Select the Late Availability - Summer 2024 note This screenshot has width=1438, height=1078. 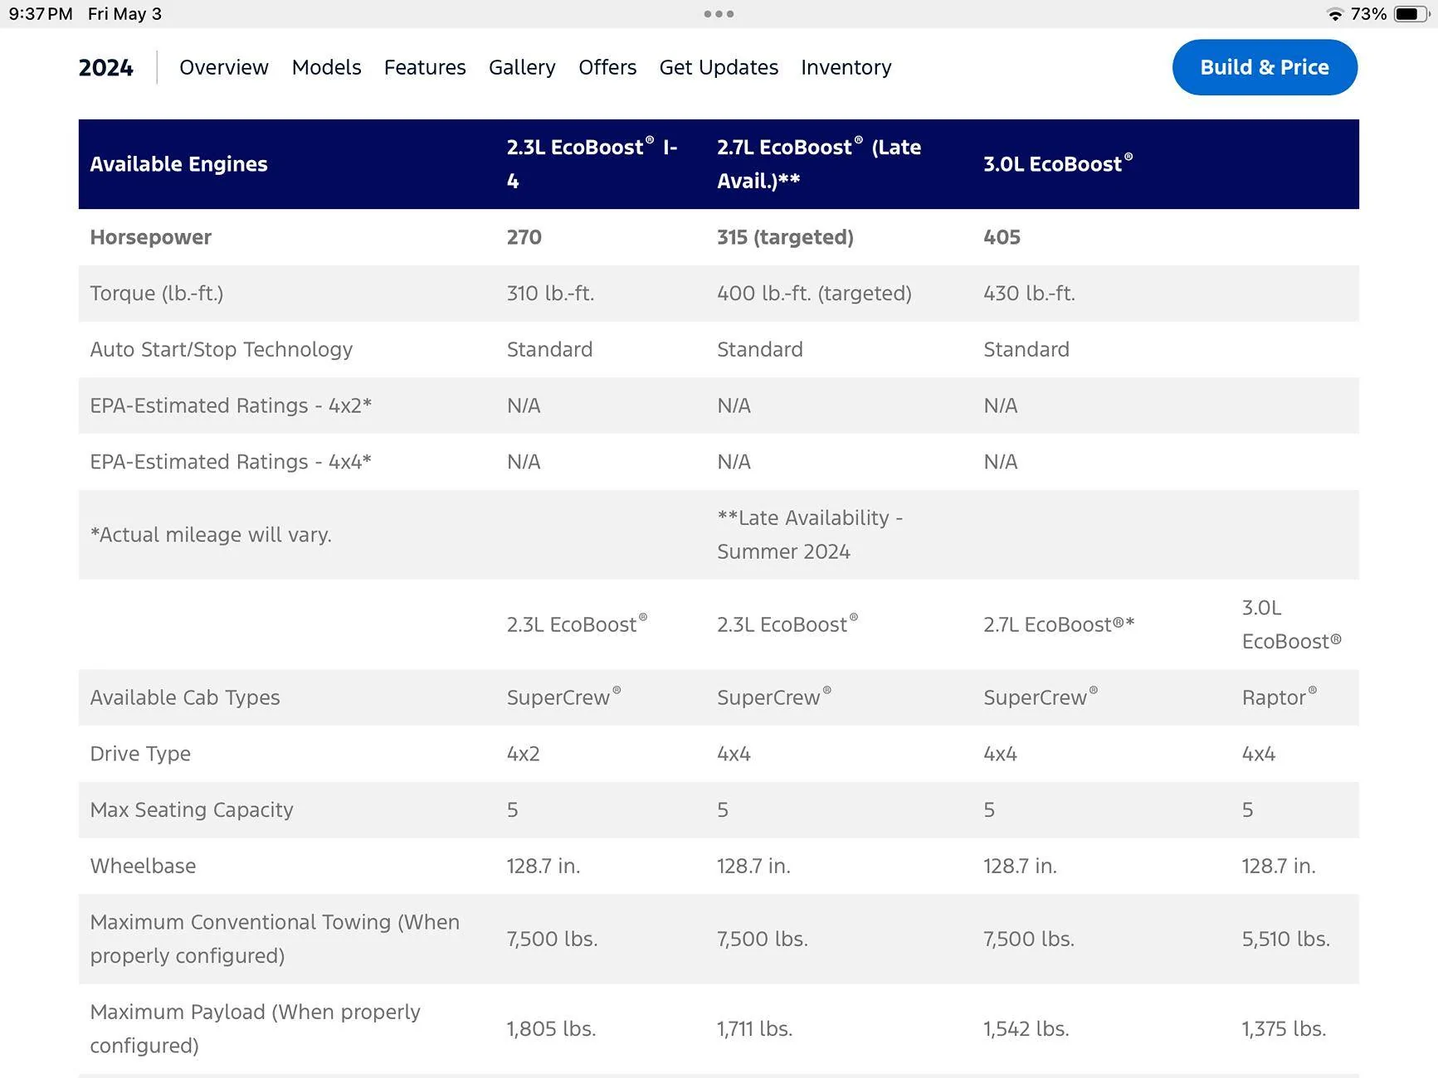(810, 535)
